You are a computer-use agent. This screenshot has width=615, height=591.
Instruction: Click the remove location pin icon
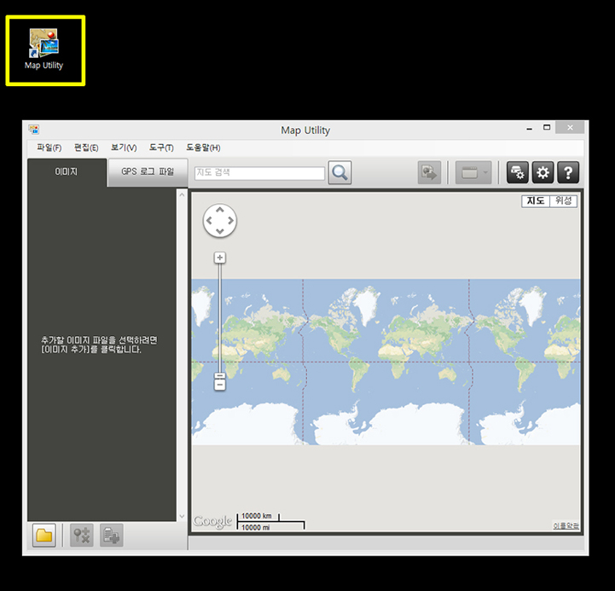pos(82,536)
